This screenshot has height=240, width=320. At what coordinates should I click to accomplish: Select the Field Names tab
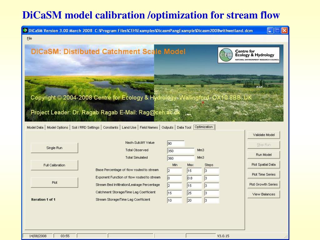point(149,127)
